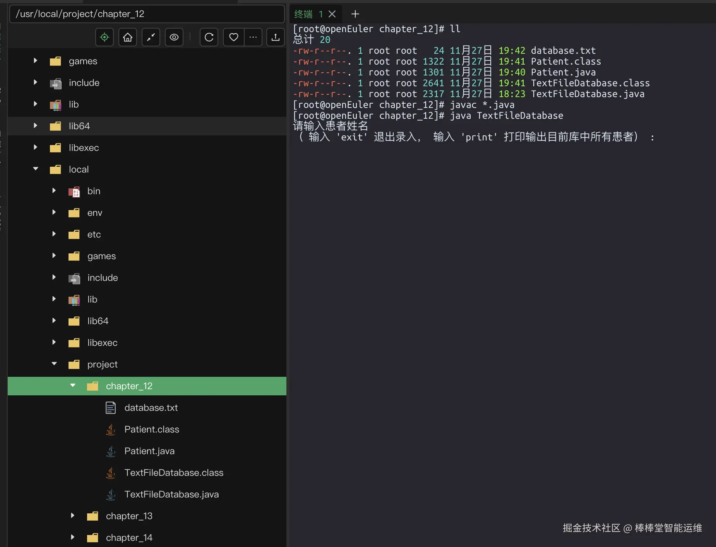
Task: Click the upload file icon
Action: [275, 37]
